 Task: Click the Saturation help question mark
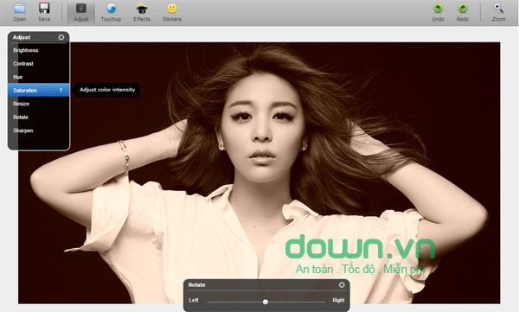[x=61, y=91]
